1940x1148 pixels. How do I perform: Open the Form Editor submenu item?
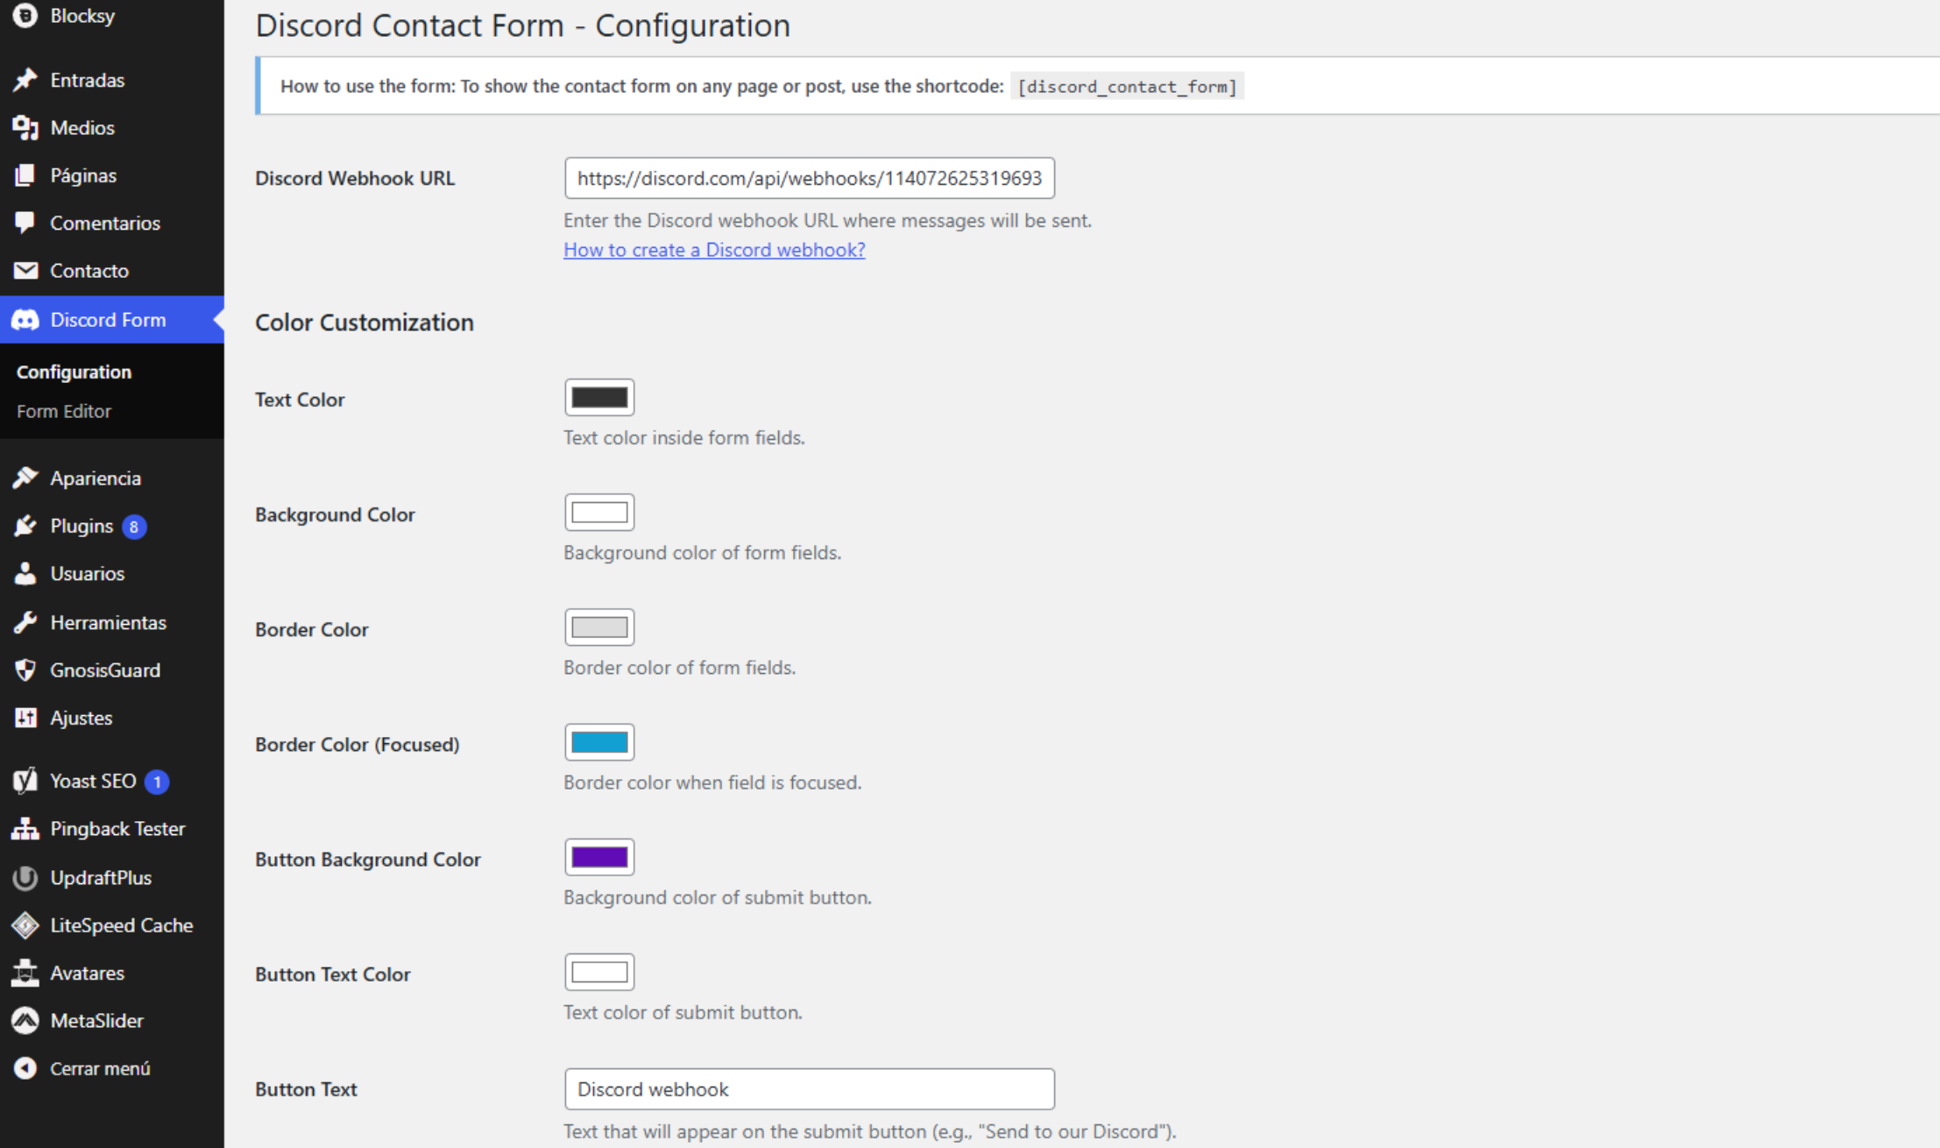coord(64,411)
